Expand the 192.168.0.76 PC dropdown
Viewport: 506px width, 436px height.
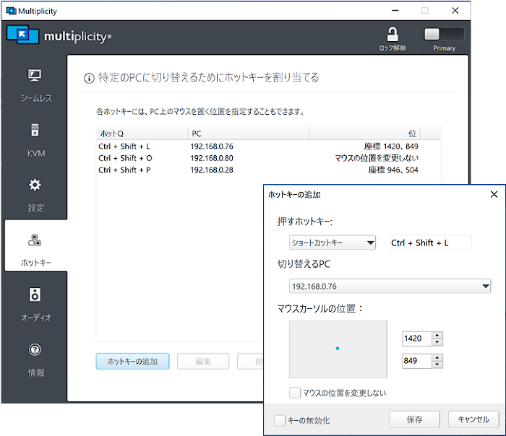point(390,286)
